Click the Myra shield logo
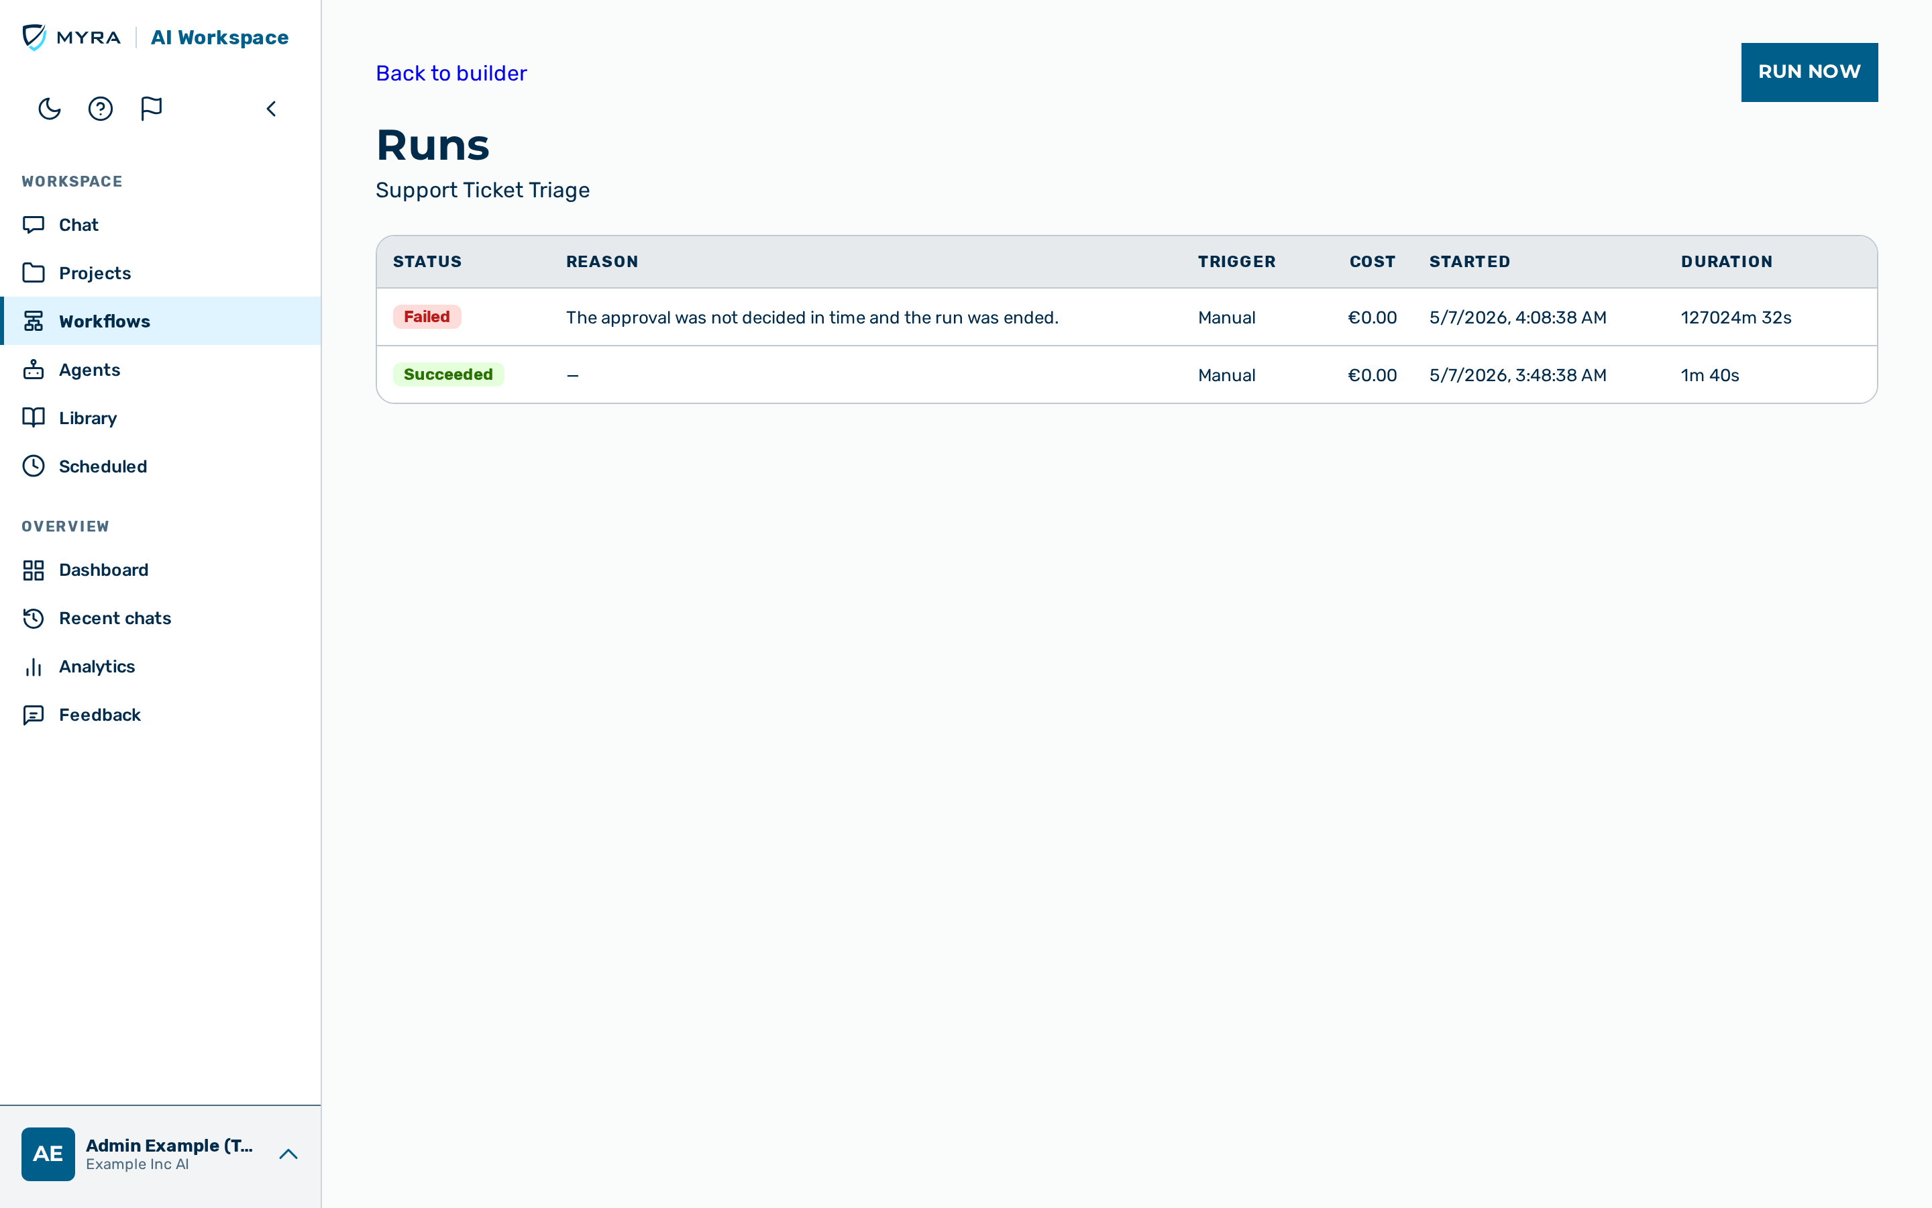 coord(34,38)
